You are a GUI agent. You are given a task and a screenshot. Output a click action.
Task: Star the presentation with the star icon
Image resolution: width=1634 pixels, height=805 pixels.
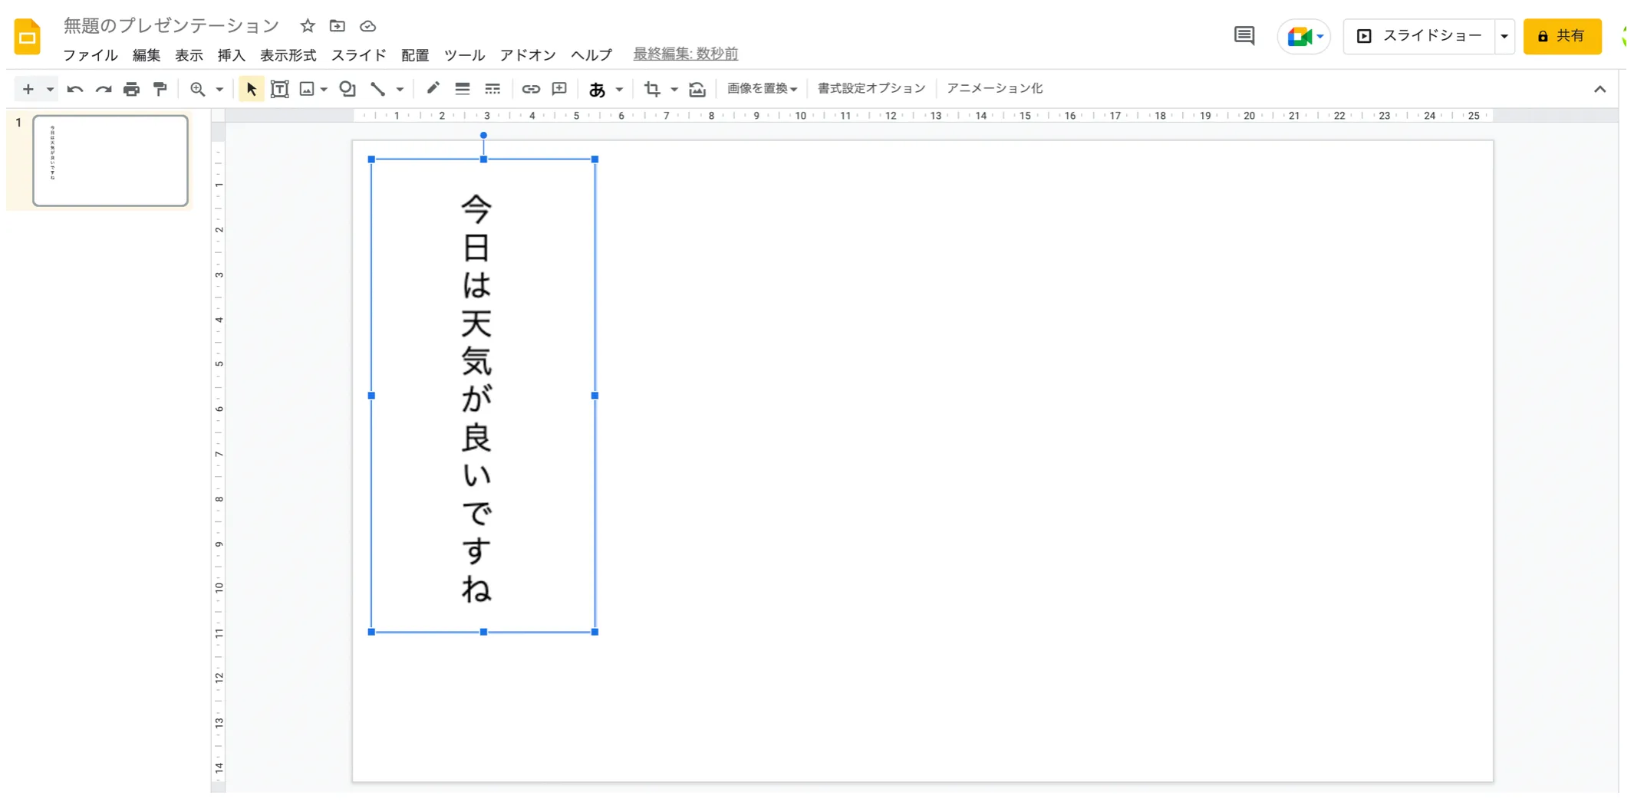308,26
